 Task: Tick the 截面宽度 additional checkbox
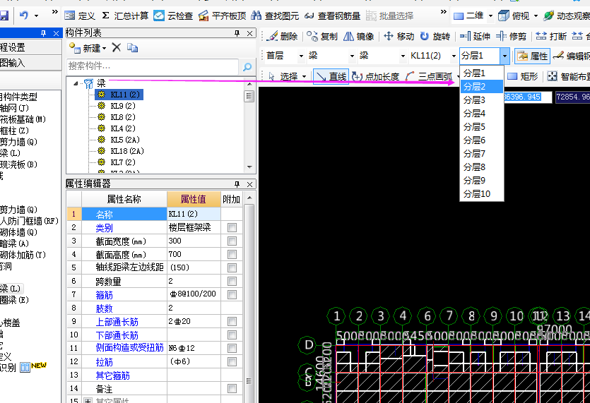(232, 241)
